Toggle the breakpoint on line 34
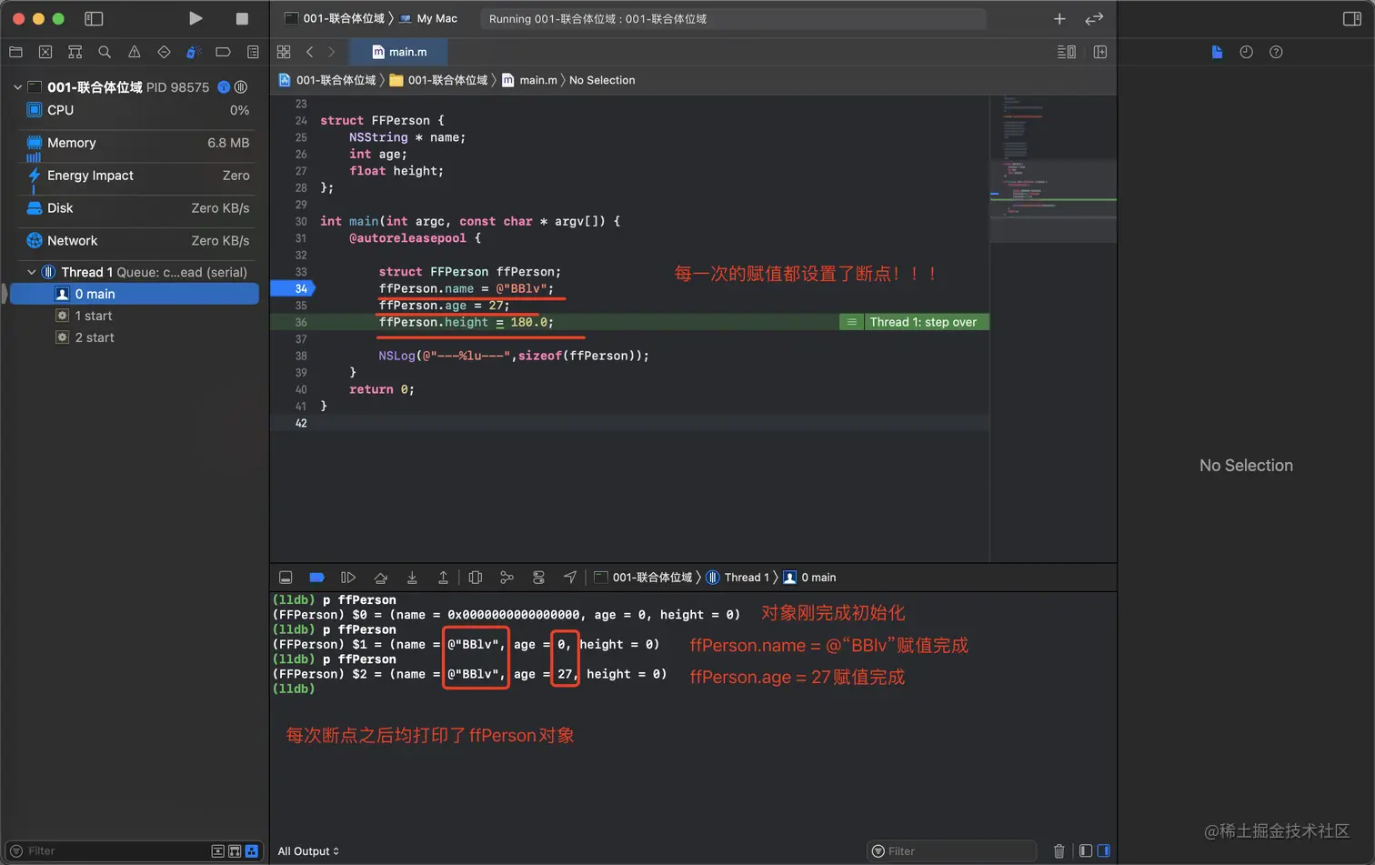 293,288
